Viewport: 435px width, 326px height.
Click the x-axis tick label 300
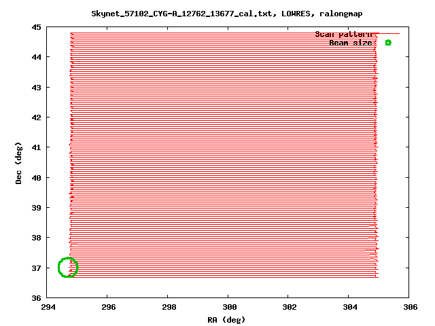[230, 307]
